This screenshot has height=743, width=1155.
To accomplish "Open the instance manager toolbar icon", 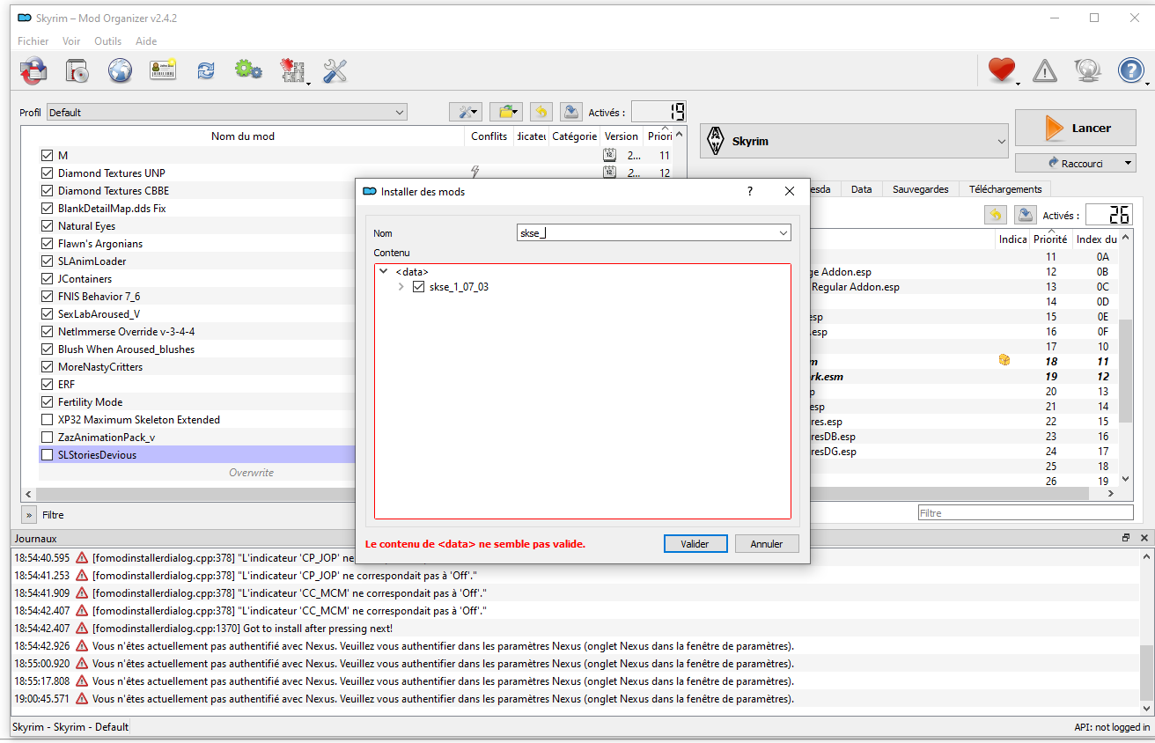I will pos(33,70).
